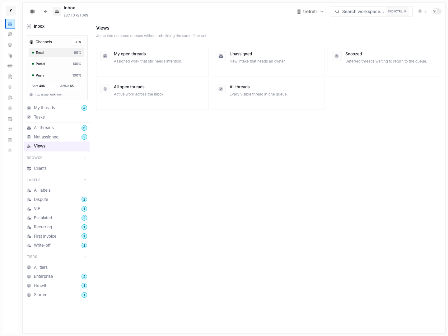Select the Push channel row
Image resolution: width=448 pixels, height=336 pixels.
click(x=57, y=75)
